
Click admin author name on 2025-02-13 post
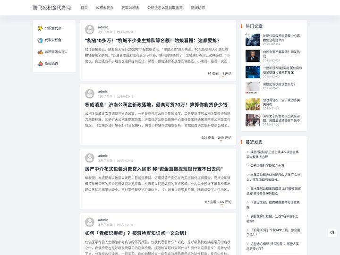point(103,91)
